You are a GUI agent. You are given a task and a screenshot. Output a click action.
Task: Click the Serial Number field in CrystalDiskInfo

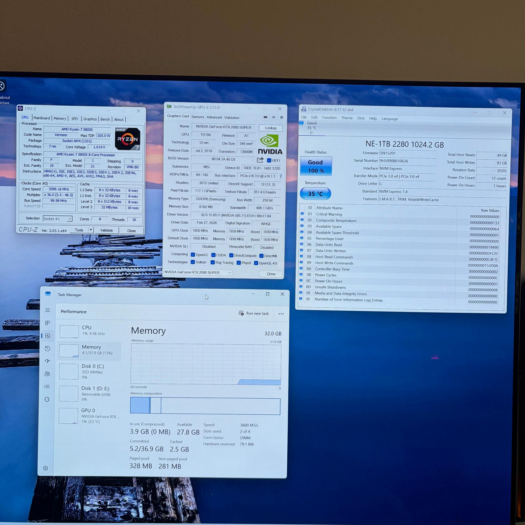click(407, 161)
